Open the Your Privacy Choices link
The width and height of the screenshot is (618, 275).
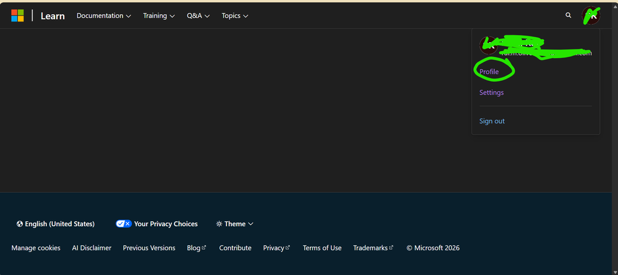point(157,224)
